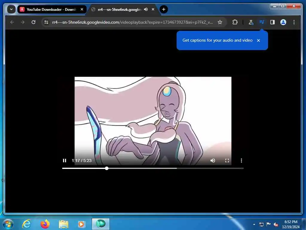Viewport: 306px width, 230px height.
Task: Close the YouTube Downloader tab
Action: tap(82, 9)
